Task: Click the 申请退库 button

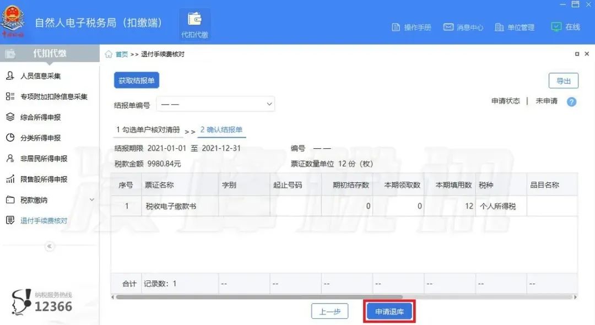Action: [x=389, y=311]
